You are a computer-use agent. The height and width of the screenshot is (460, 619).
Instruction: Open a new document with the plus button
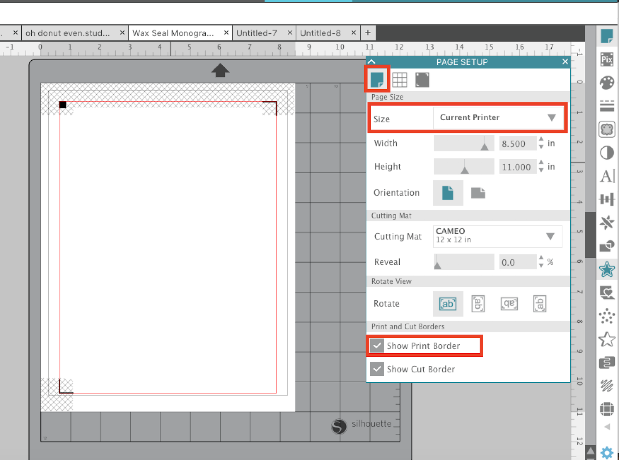[x=368, y=33]
